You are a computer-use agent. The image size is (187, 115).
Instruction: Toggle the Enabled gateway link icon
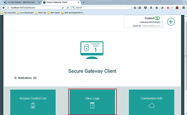(x=157, y=18)
